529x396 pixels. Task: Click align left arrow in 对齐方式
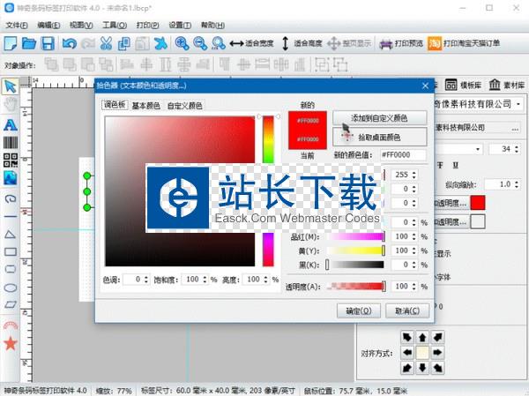coord(407,353)
